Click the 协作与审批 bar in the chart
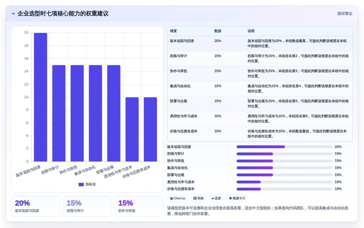364x228 pixels. (x=77, y=114)
